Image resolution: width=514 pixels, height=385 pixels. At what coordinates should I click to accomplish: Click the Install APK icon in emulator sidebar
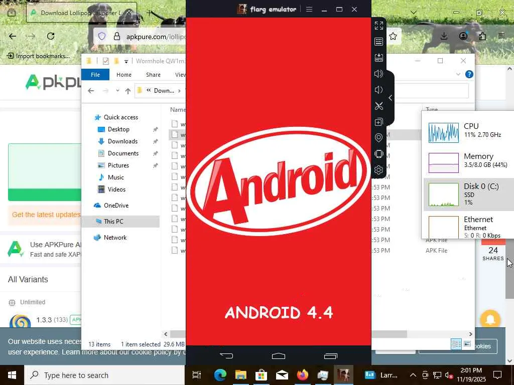coord(378,58)
